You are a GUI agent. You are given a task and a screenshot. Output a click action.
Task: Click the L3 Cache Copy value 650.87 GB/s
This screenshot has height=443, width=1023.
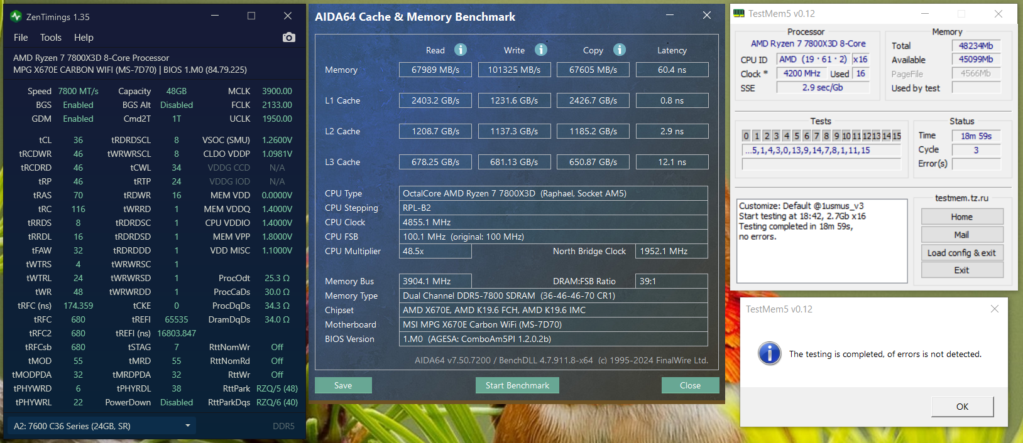(593, 162)
